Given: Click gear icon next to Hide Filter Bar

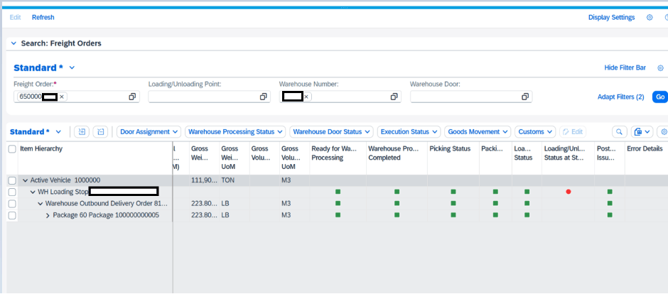Looking at the screenshot, I should pos(660,68).
